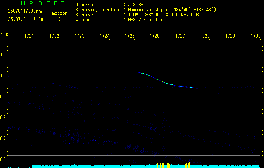This screenshot has width=264, height=168.
Task: Click the 1.0 kHz frequency label
Action: click(3, 76)
